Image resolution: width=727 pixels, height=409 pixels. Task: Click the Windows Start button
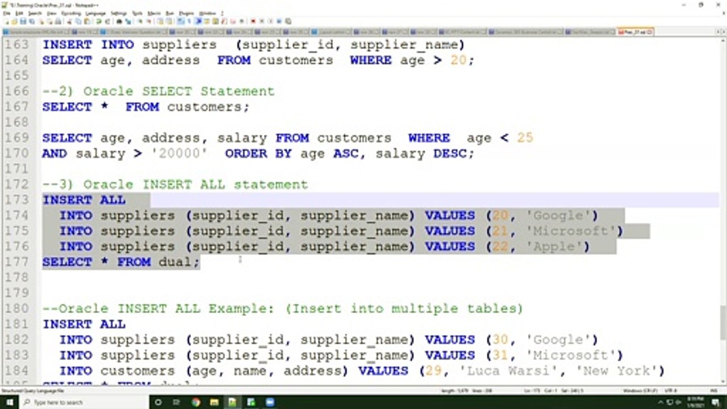pyautogui.click(x=10, y=402)
